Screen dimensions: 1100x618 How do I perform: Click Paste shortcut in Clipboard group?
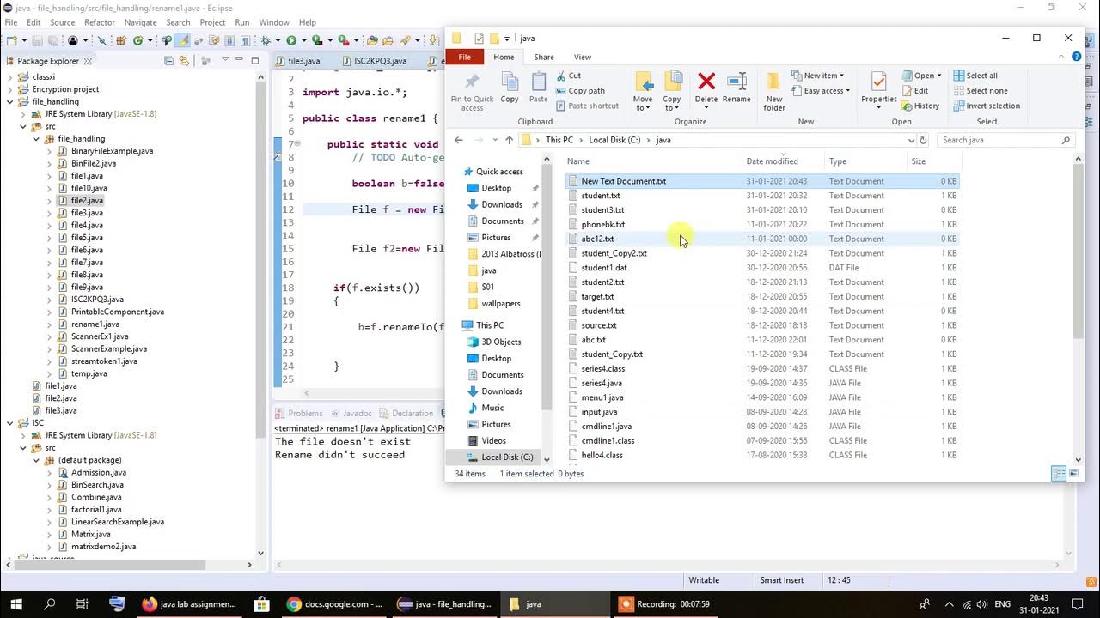click(587, 106)
